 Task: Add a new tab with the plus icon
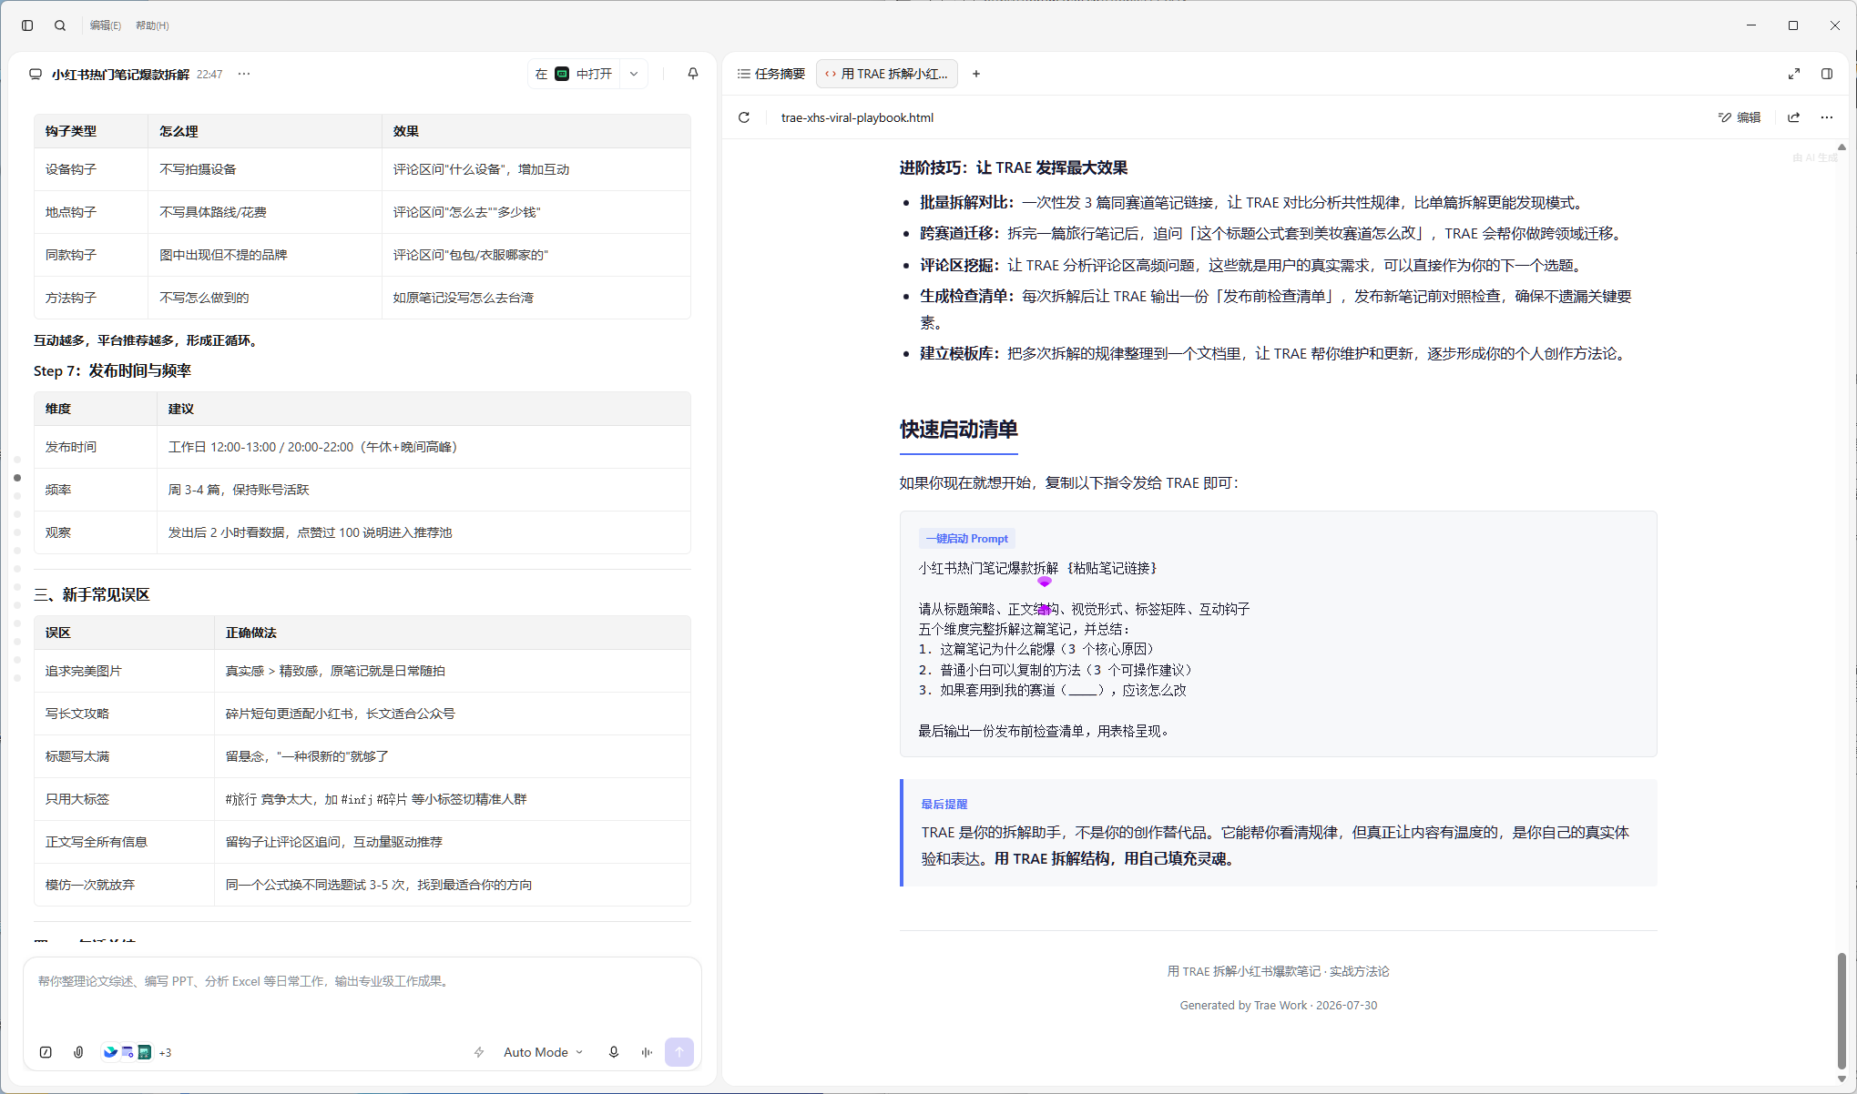point(976,74)
